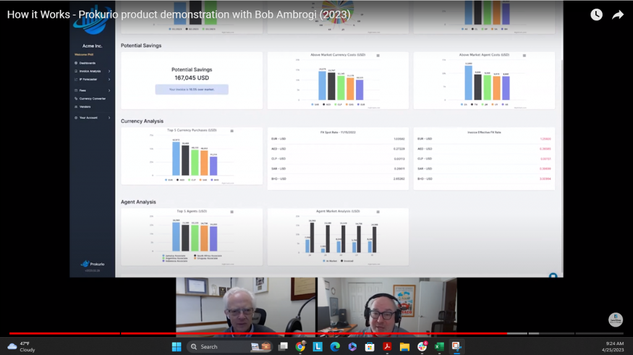Screen dimensions: 633x355
Task: Toggle Invoiced series in Agent Market Analysis legend
Action: pyautogui.click(x=347, y=261)
